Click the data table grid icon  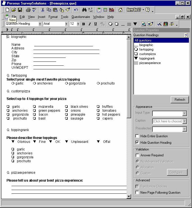(105, 10)
